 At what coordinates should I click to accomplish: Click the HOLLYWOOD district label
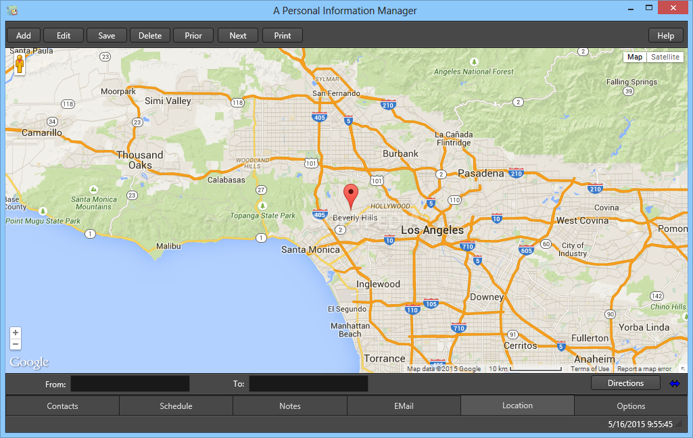click(390, 206)
